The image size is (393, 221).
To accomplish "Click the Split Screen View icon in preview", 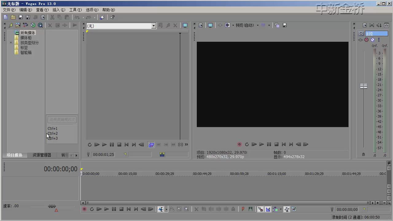I will click(x=228, y=25).
